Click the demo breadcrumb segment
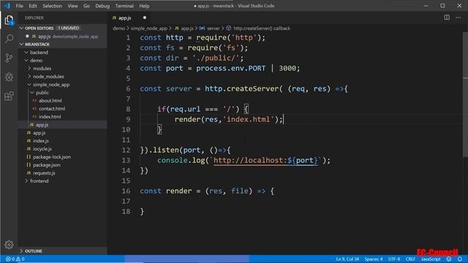468x263 pixels. pos(118,28)
